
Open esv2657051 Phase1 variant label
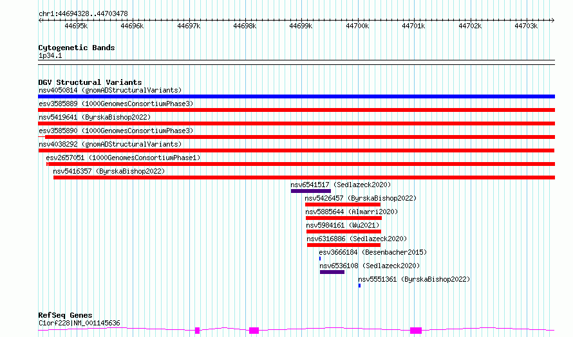[123, 158]
